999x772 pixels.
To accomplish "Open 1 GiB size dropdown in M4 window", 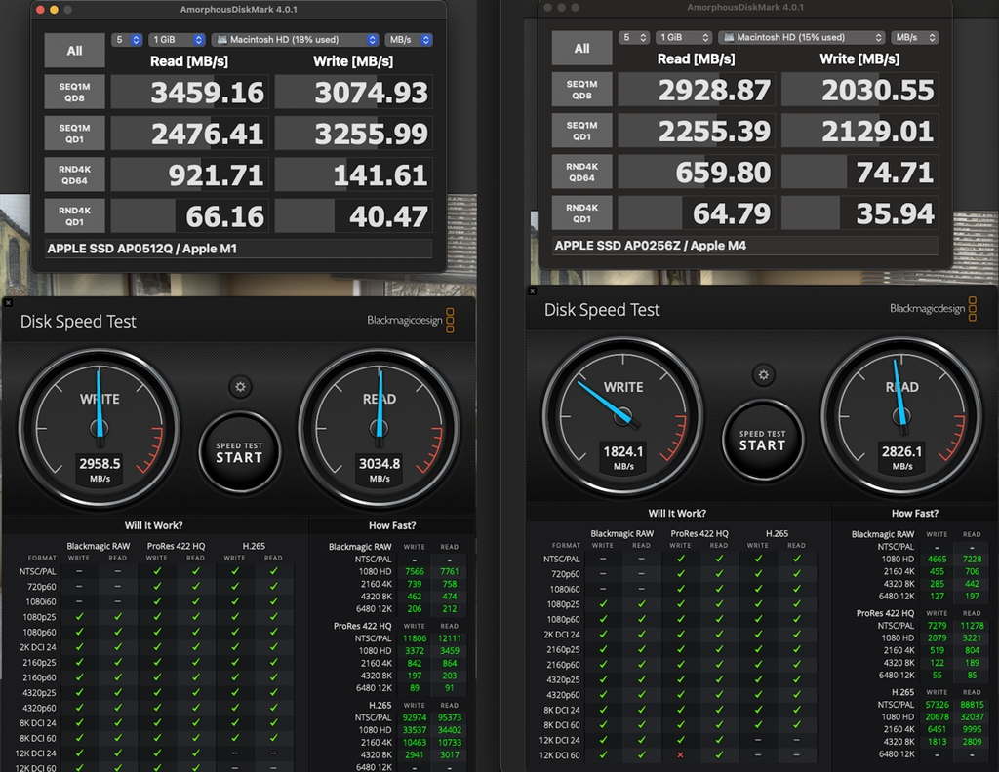I will tap(684, 38).
